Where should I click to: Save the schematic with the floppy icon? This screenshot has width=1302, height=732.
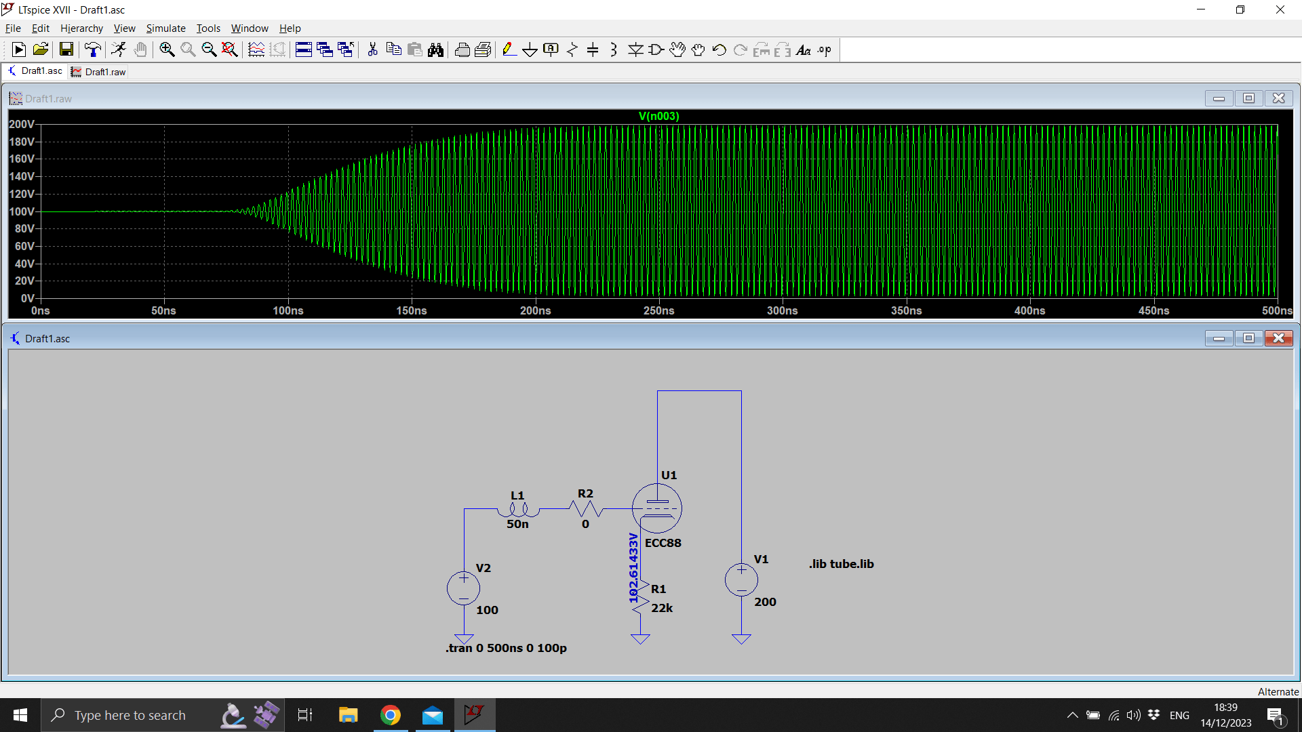point(66,49)
